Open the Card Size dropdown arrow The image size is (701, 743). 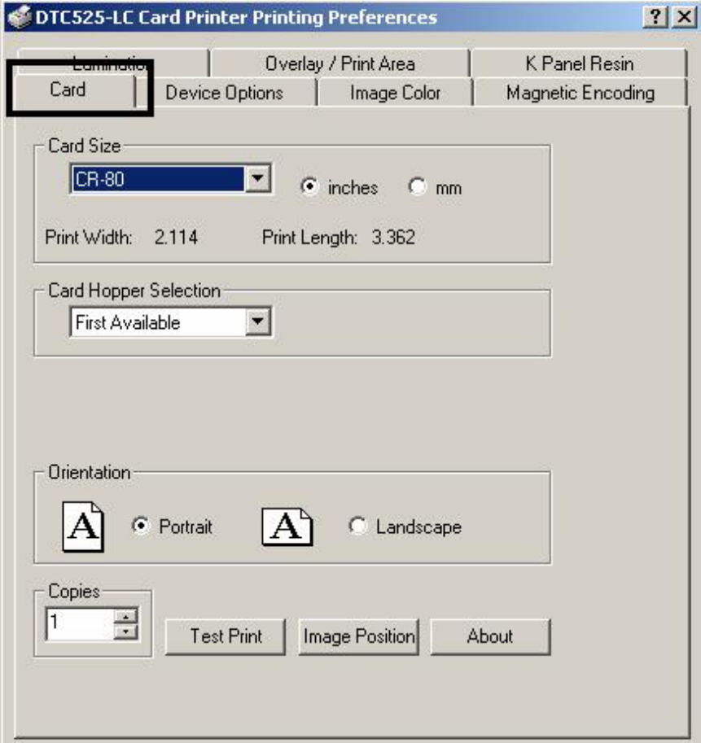click(258, 179)
